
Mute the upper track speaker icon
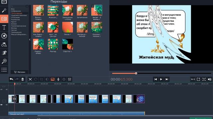pos(7,90)
